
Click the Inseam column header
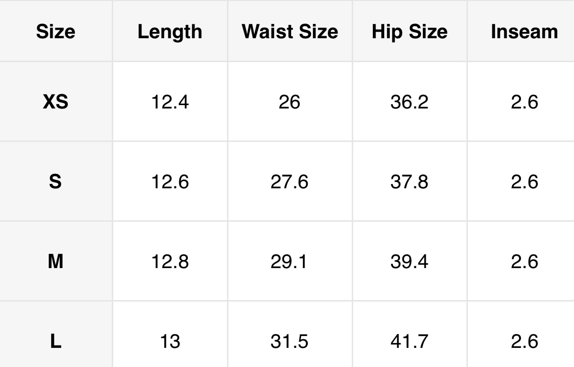(x=524, y=32)
